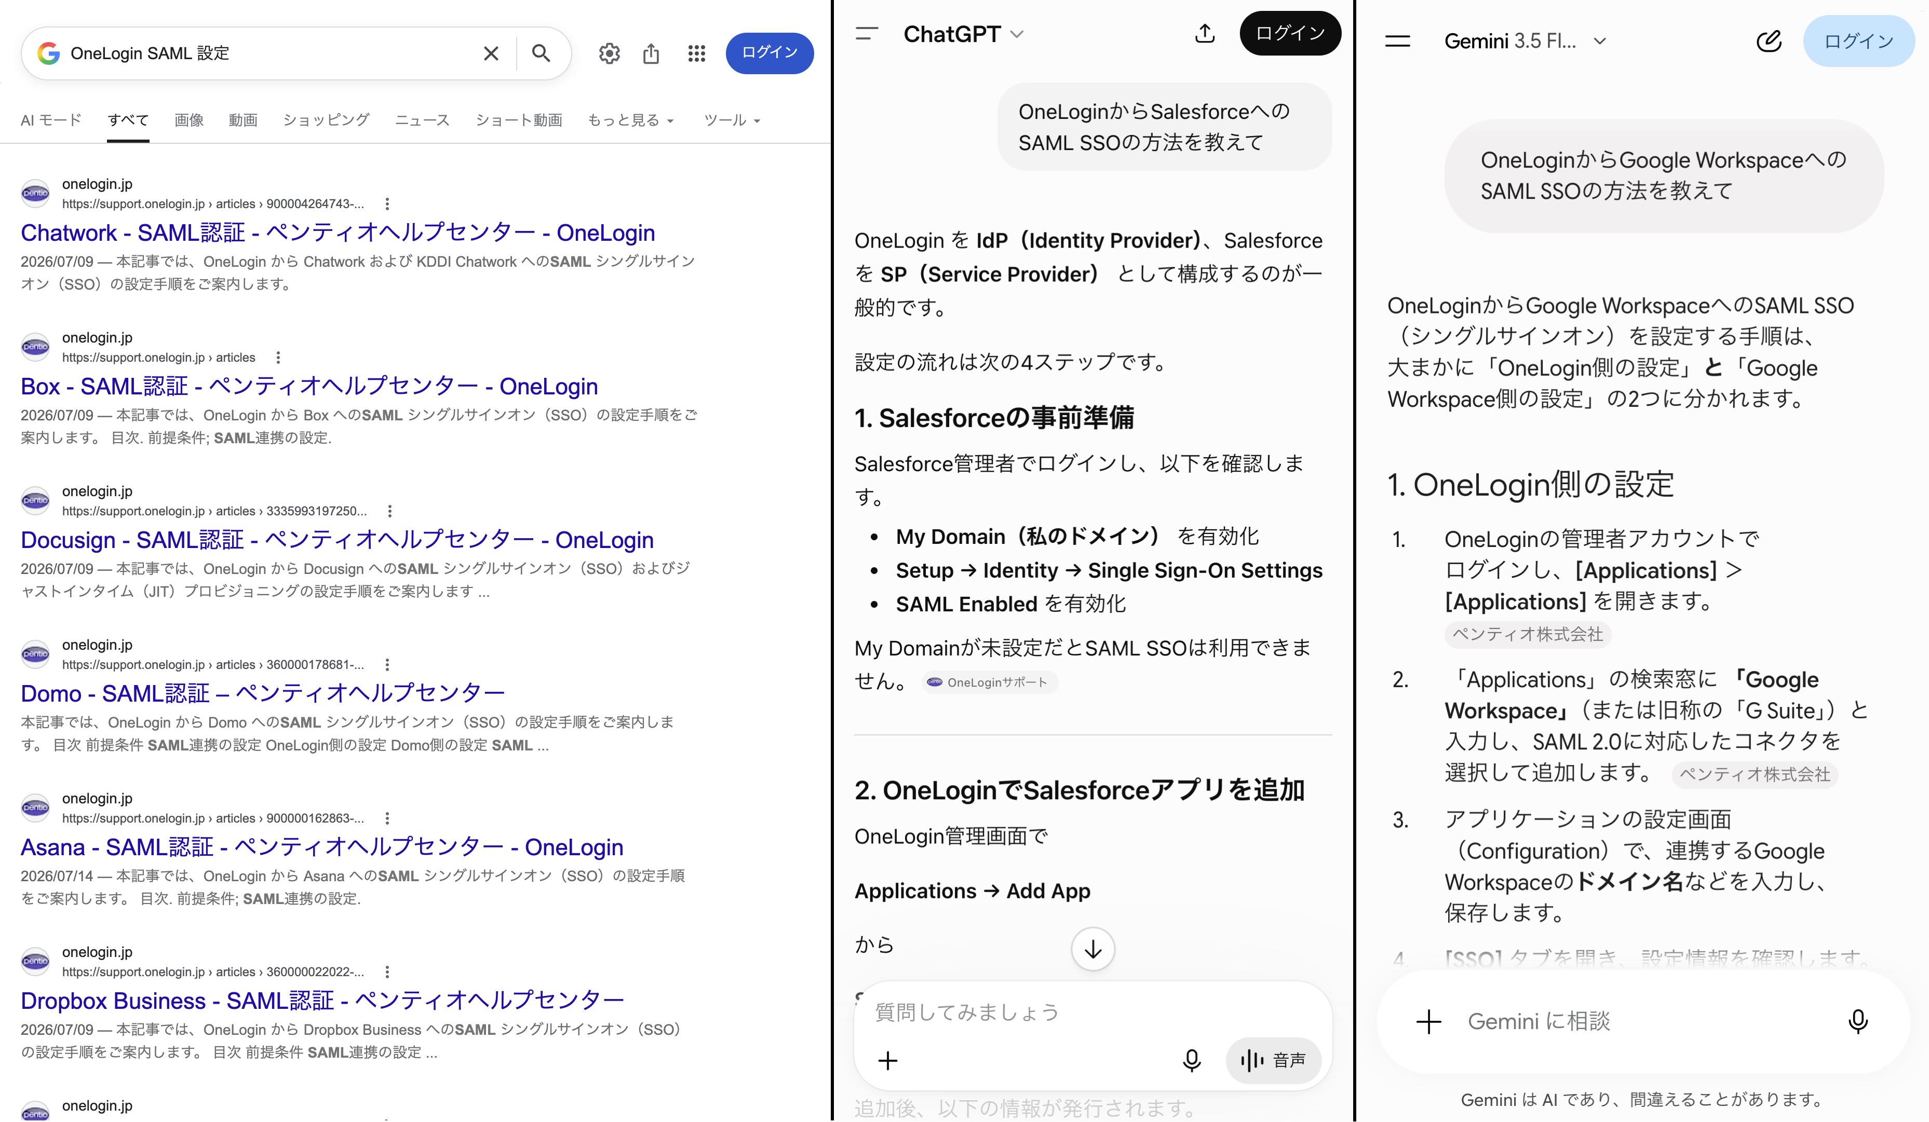Open the Docusign - SAML認証 result link
The width and height of the screenshot is (1929, 1122).
coord(337,540)
